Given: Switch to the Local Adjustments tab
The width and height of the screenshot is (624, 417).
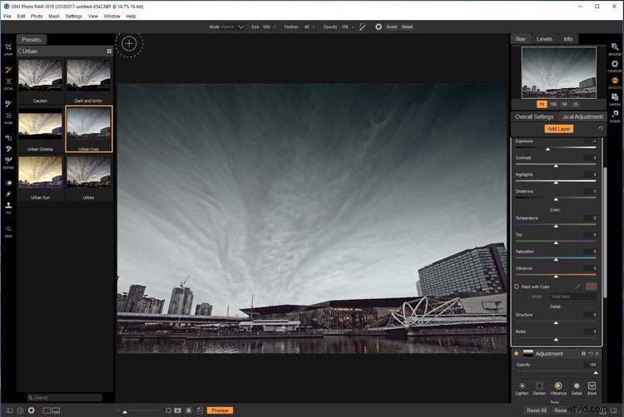Looking at the screenshot, I should click(582, 117).
